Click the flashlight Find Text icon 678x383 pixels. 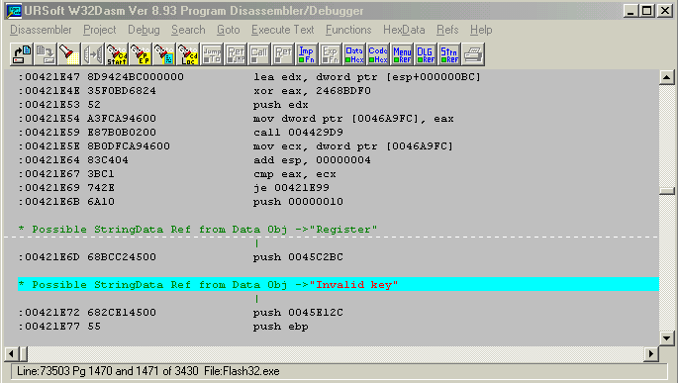(x=68, y=54)
